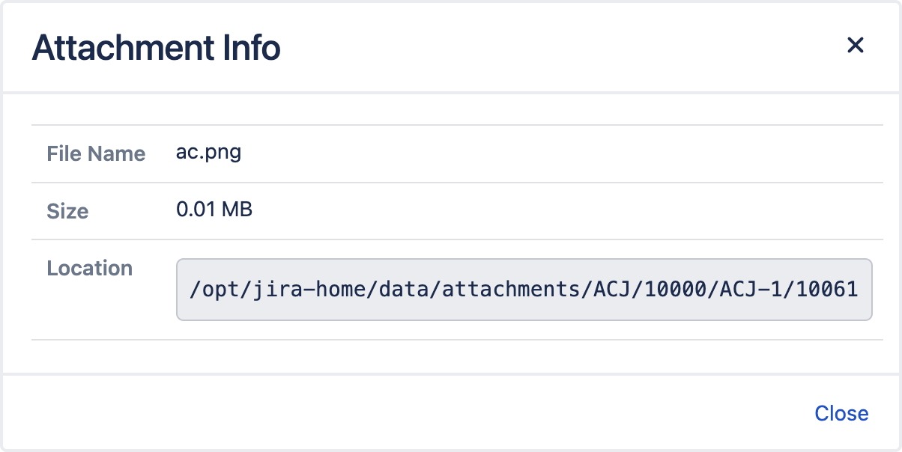Click the size value 0.01 MB
Viewport: 902px width, 452px height.
click(214, 210)
